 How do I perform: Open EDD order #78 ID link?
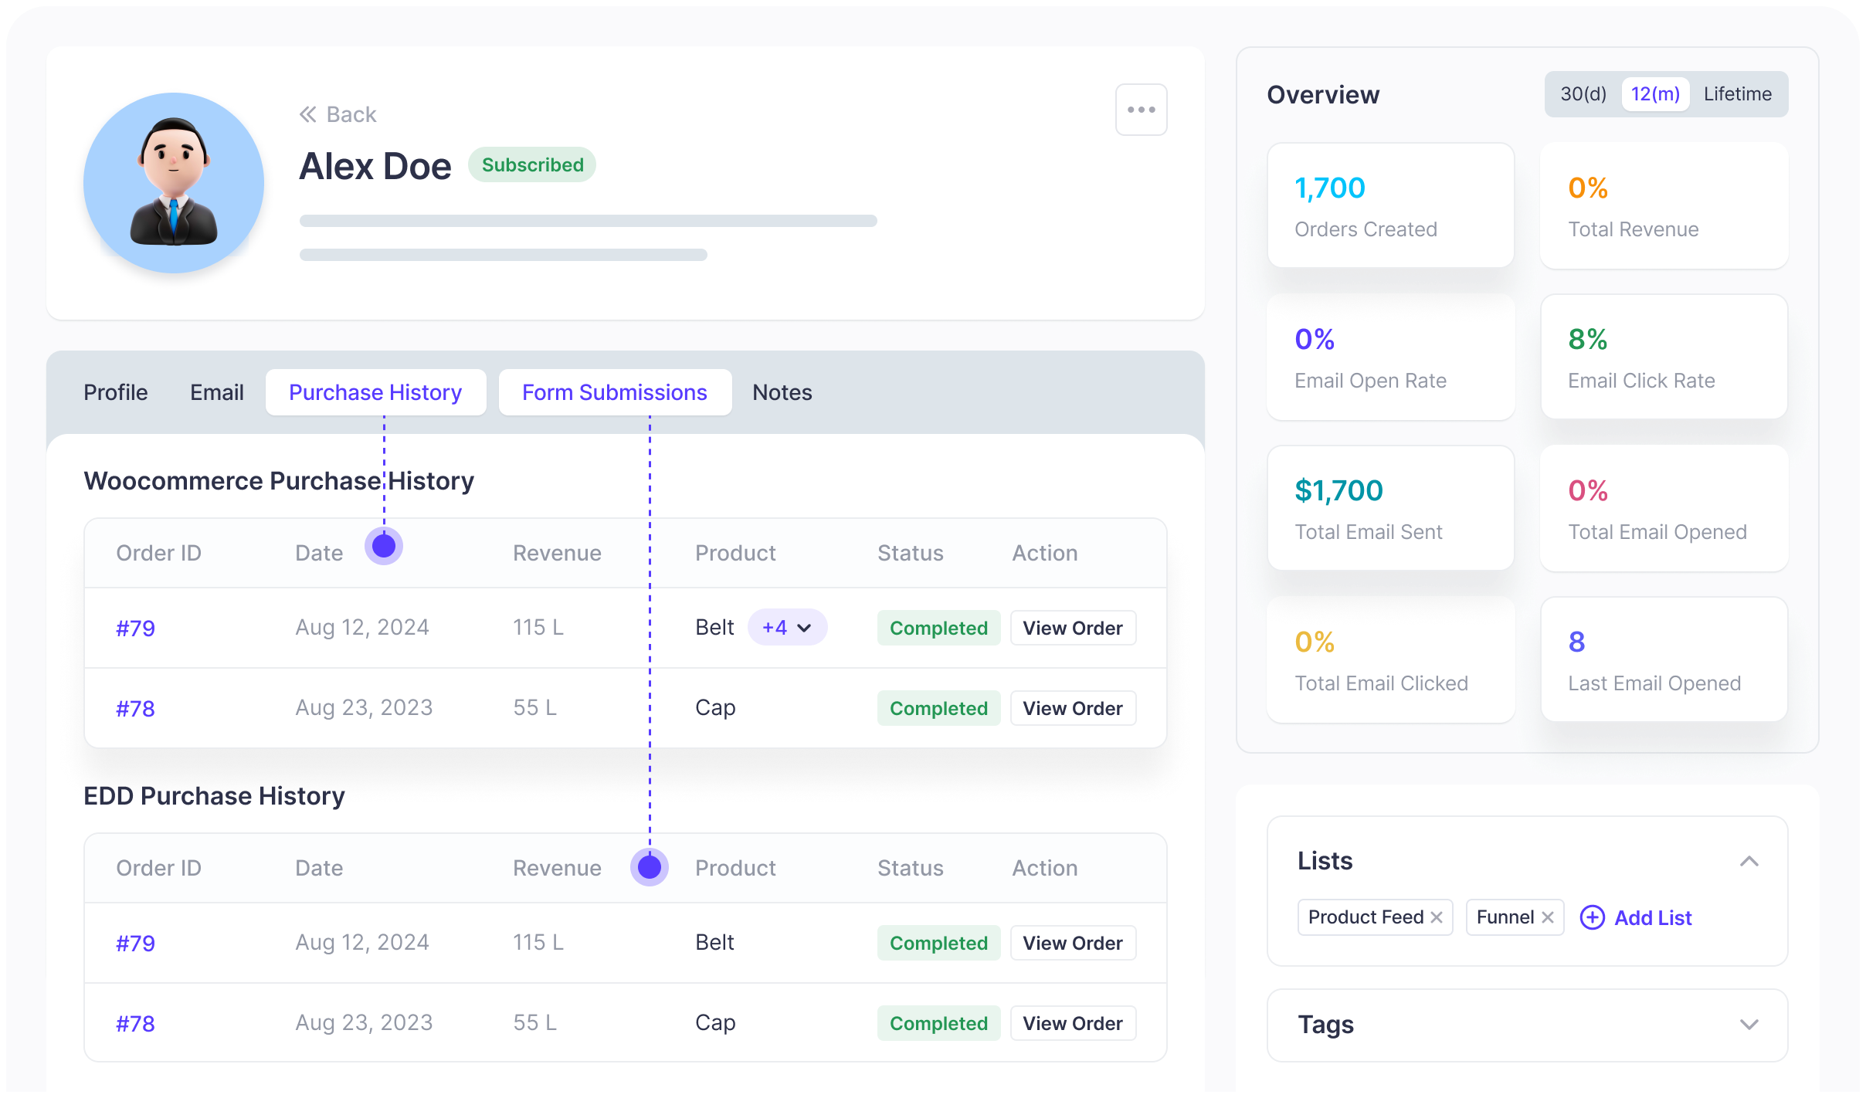coord(135,1023)
